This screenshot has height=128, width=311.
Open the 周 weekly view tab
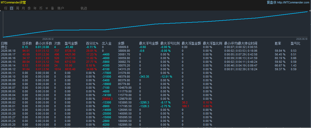(18, 8)
